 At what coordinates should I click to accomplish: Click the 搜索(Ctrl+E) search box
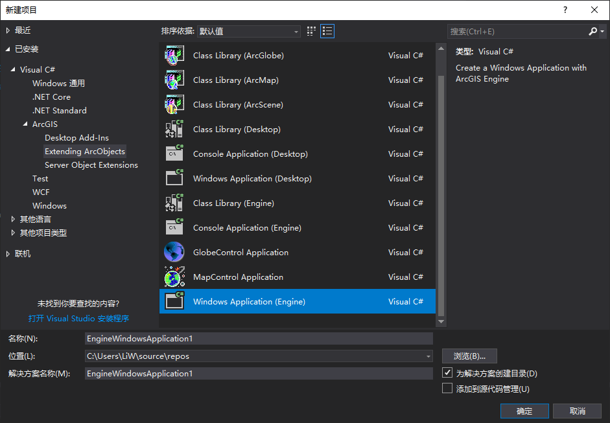click(x=518, y=32)
